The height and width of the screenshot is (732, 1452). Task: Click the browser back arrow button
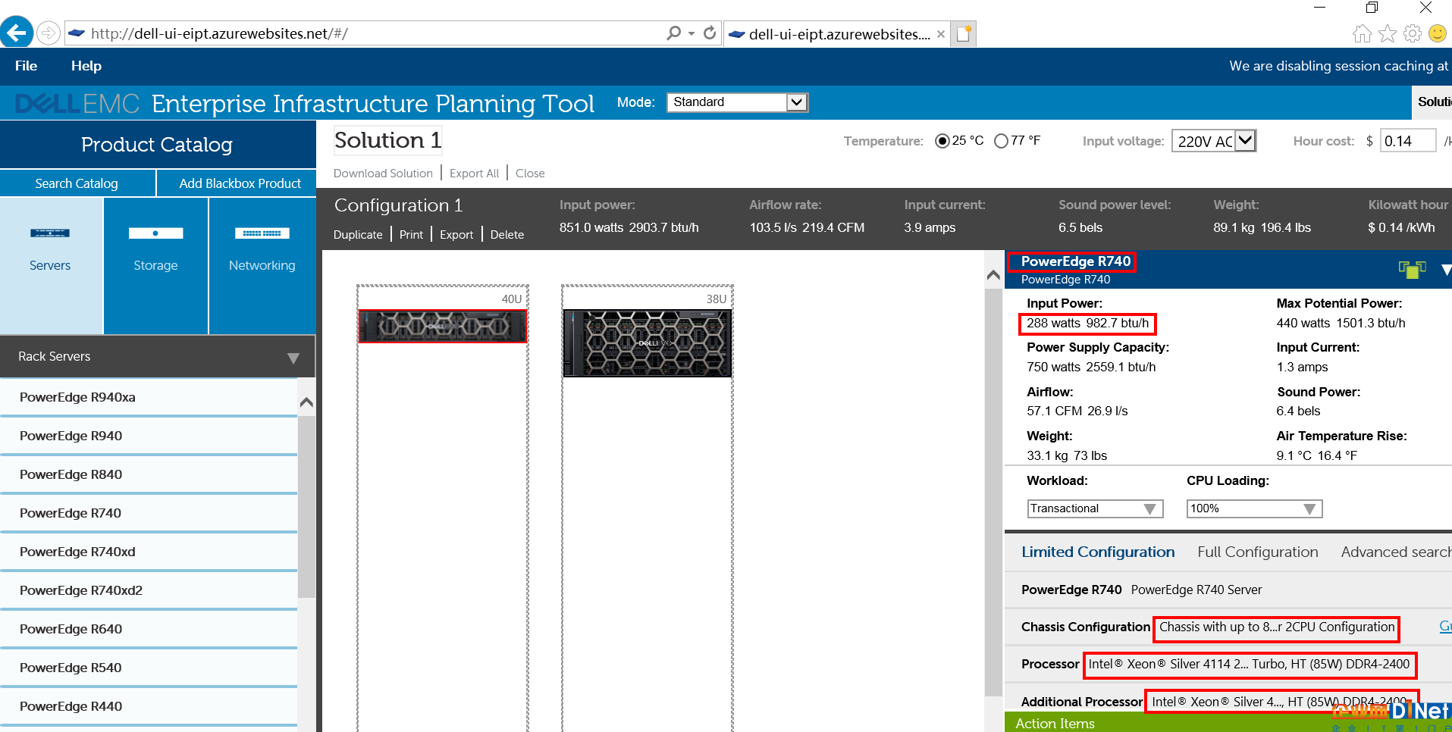(x=17, y=33)
